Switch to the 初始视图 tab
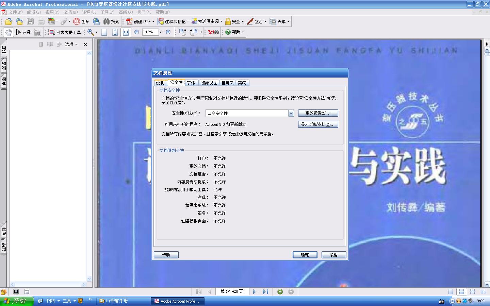Screen dimensions: 490x306 pos(209,83)
